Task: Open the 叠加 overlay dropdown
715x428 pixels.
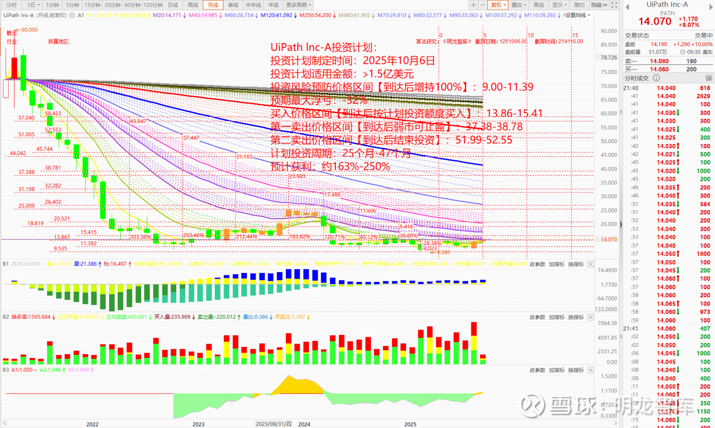Action: coord(518,5)
